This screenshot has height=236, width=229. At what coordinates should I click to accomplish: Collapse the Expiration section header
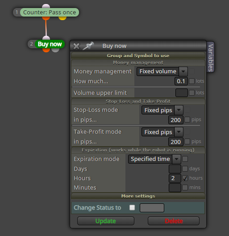pos(138,150)
